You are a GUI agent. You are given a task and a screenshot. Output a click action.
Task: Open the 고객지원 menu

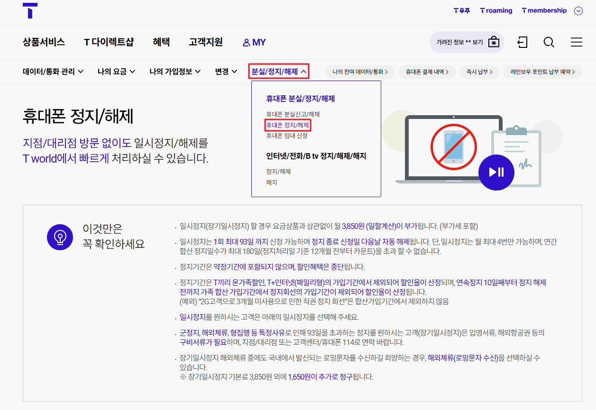pos(205,42)
